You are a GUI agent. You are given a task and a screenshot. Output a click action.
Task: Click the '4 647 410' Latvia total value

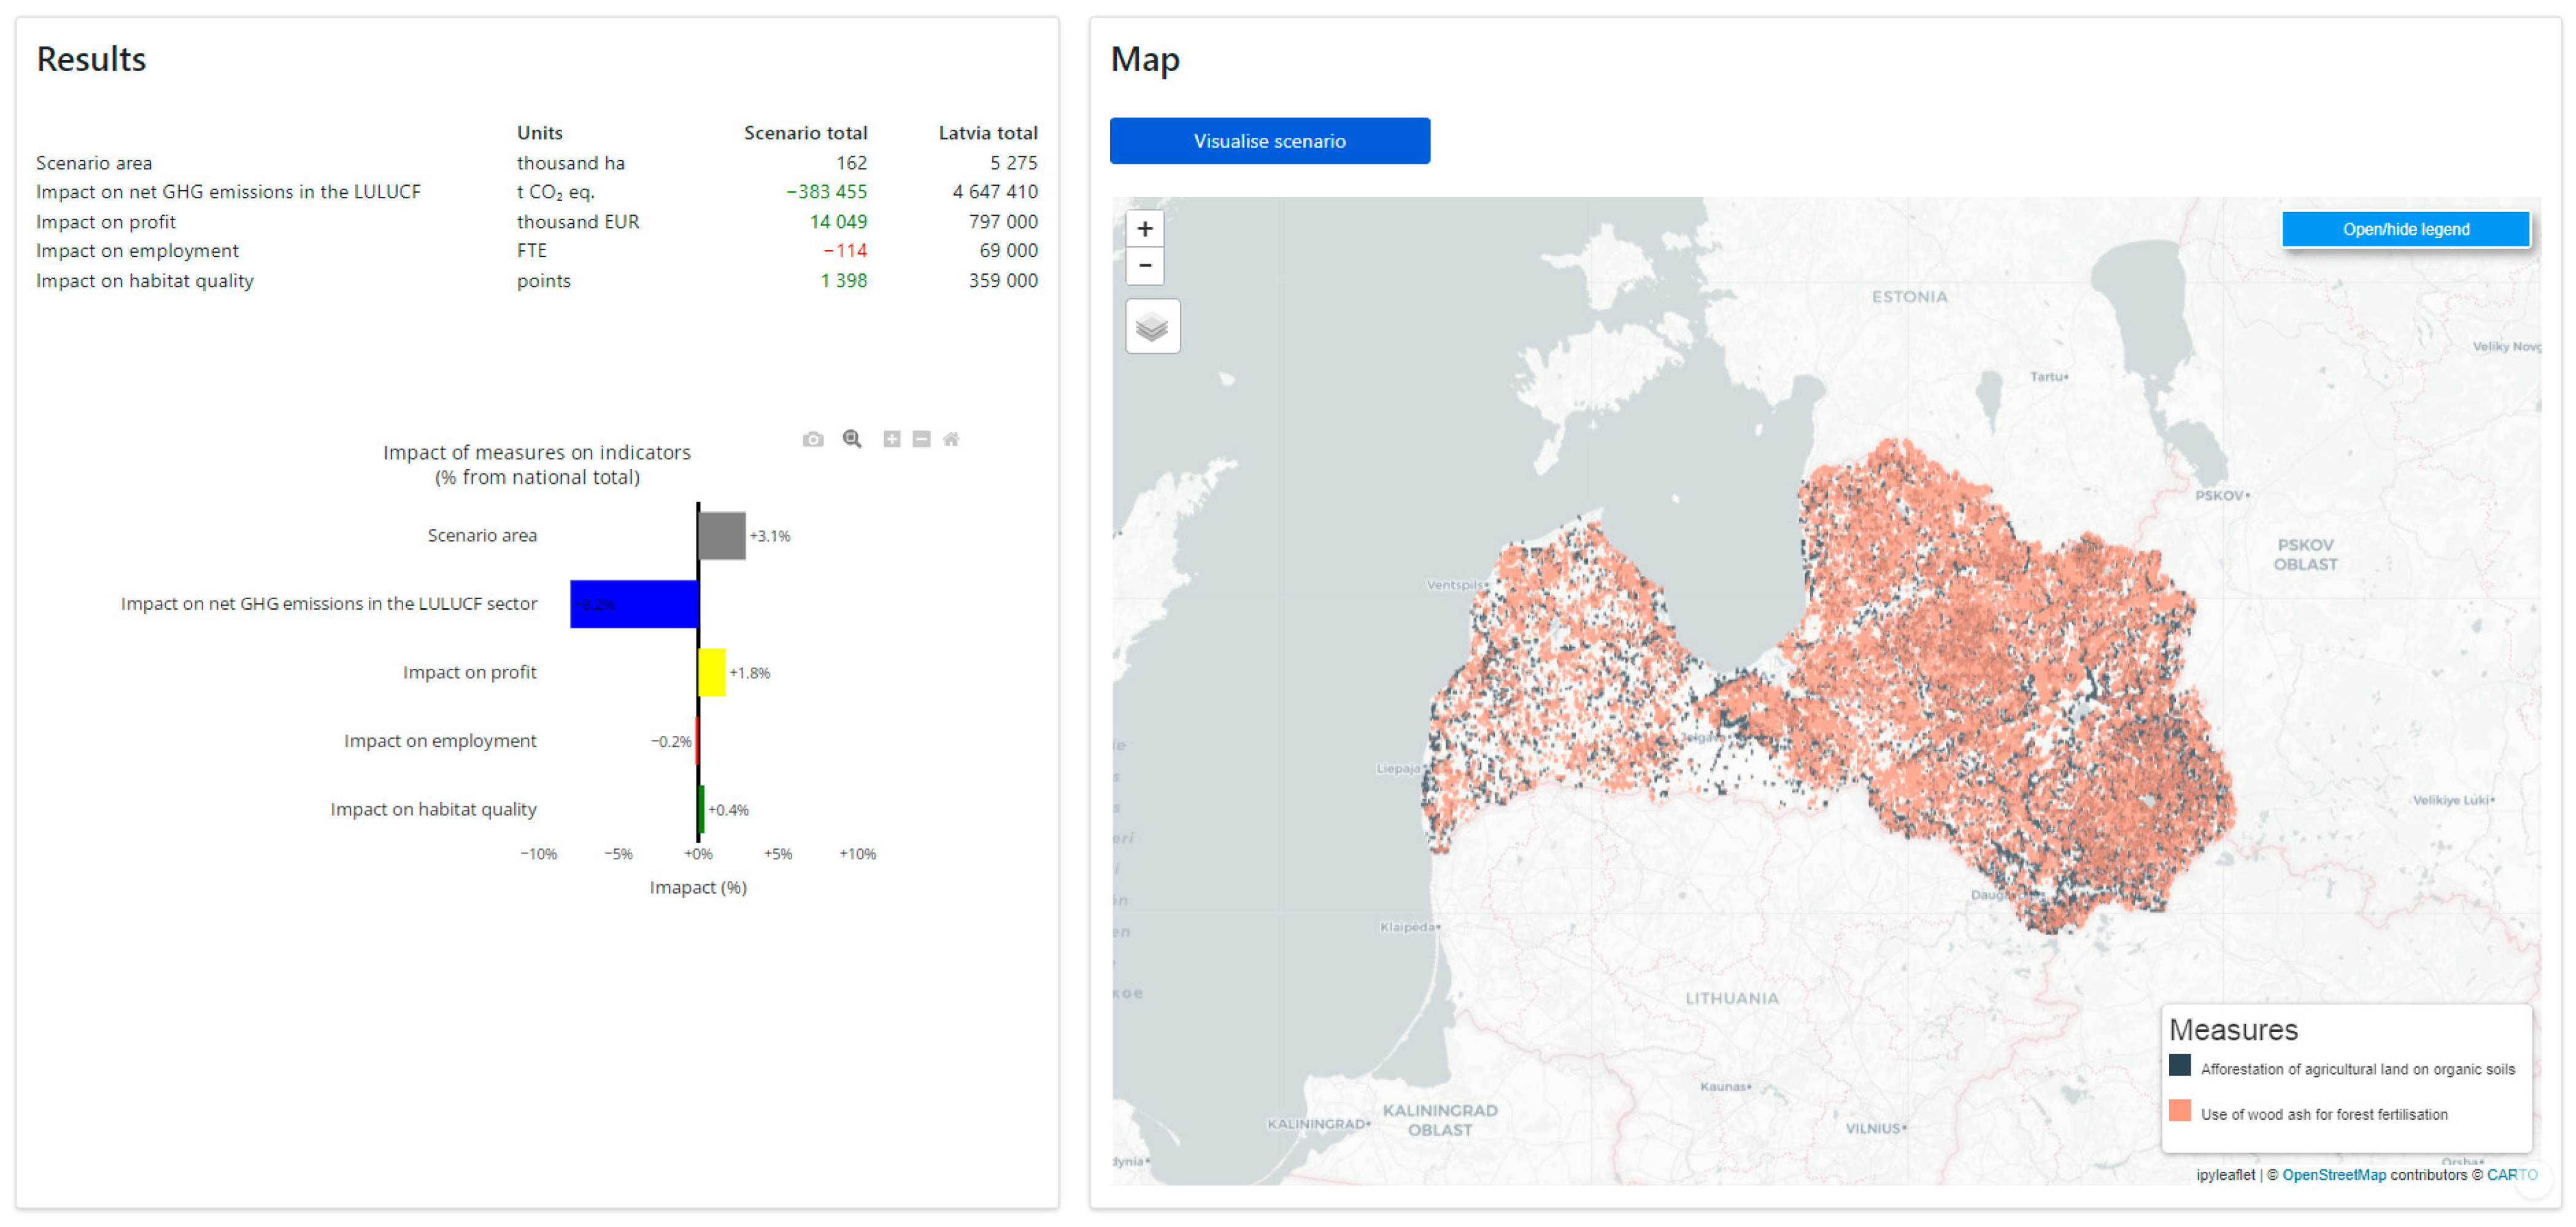[995, 192]
